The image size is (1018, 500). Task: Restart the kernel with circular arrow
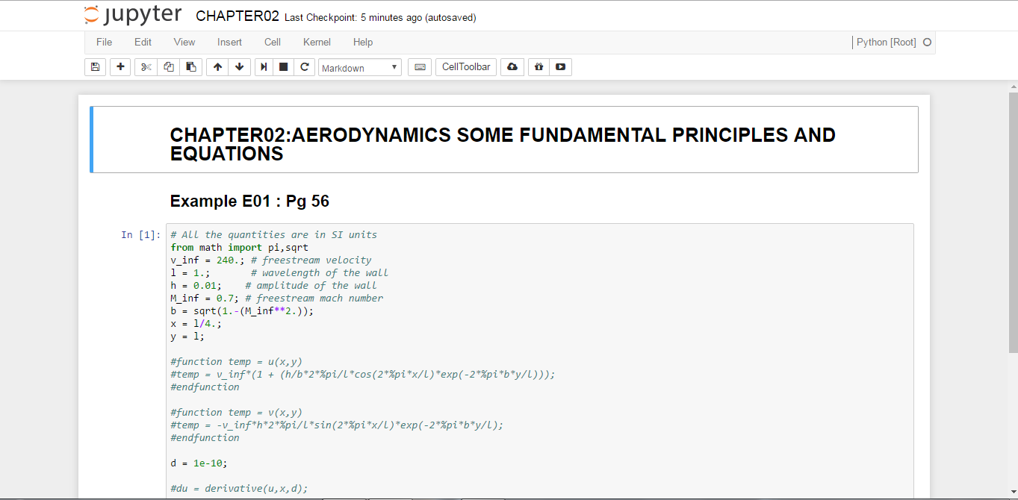point(305,67)
